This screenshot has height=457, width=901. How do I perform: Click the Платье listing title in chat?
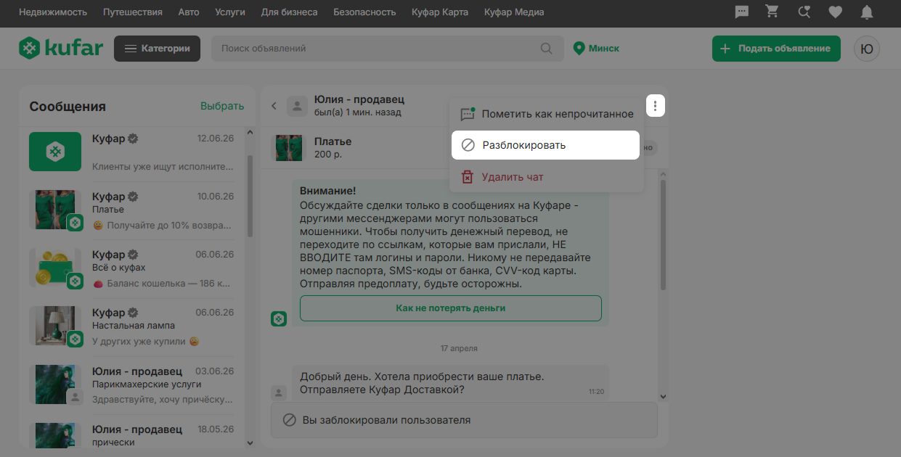333,141
